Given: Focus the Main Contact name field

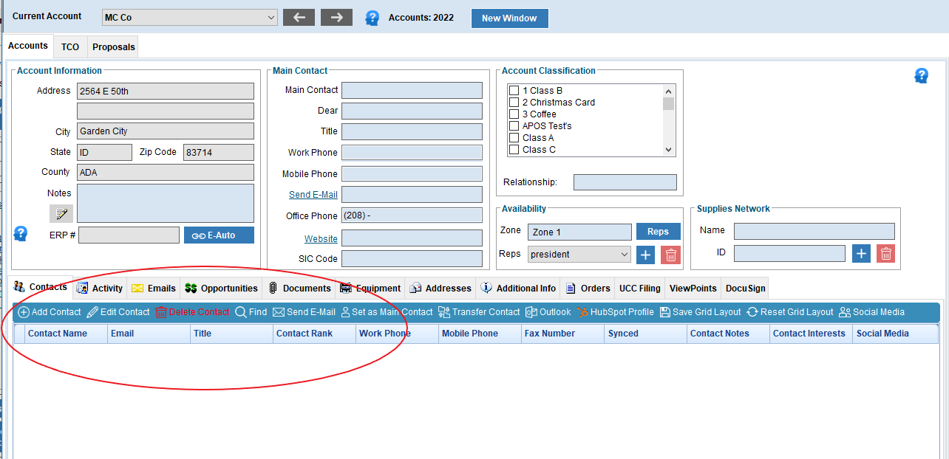Looking at the screenshot, I should pos(412,90).
